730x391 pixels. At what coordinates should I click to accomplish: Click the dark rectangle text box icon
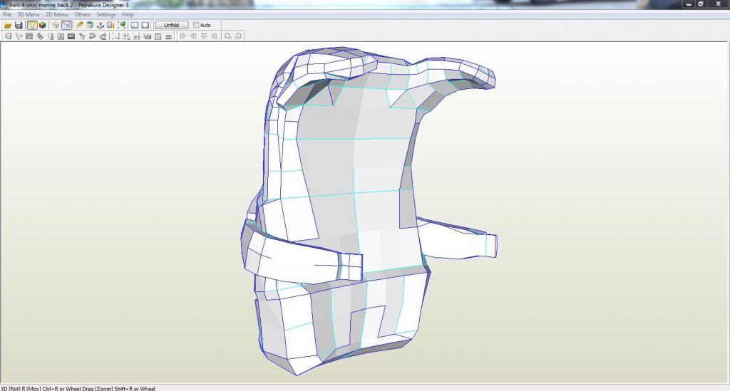click(71, 36)
